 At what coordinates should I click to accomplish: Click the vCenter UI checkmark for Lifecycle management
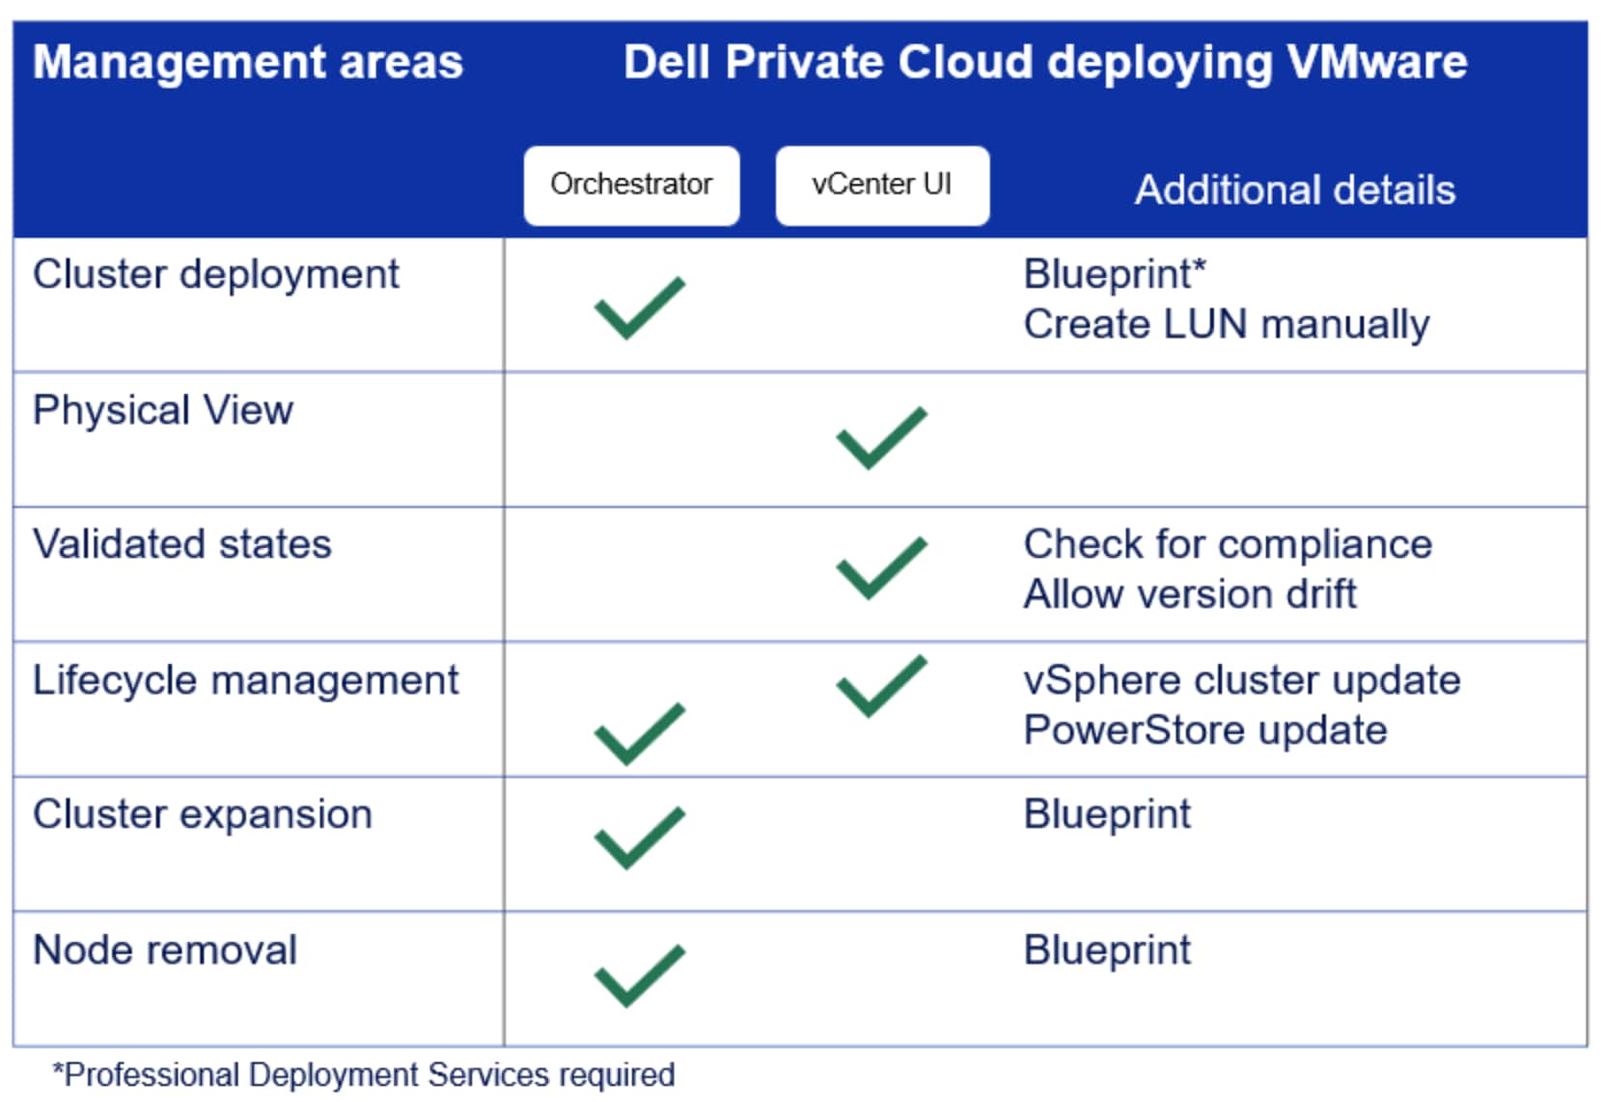882,686
